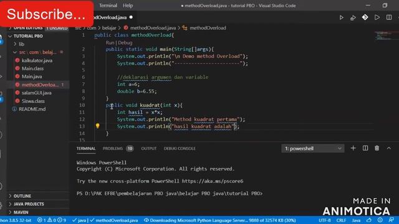Collapse the TUTORIAL PBO folder section
The height and width of the screenshot is (224, 399).
coord(38,36)
